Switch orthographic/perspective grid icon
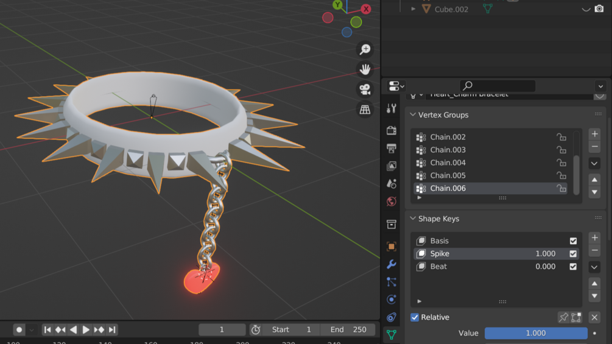The width and height of the screenshot is (612, 344). point(365,110)
